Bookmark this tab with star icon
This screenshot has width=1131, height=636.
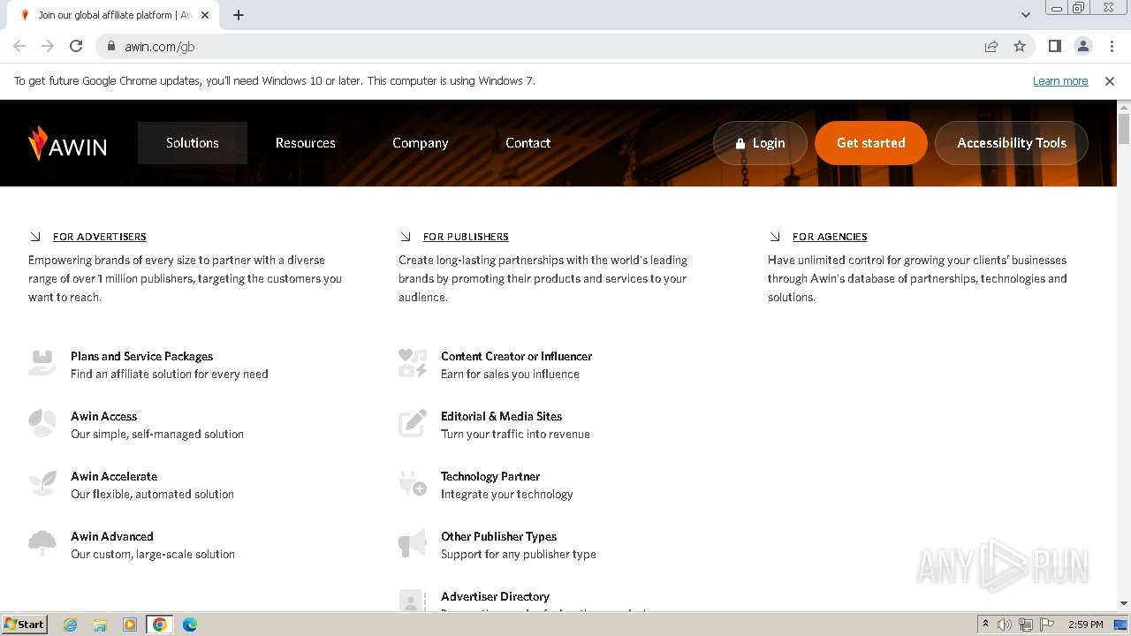[x=1020, y=46]
